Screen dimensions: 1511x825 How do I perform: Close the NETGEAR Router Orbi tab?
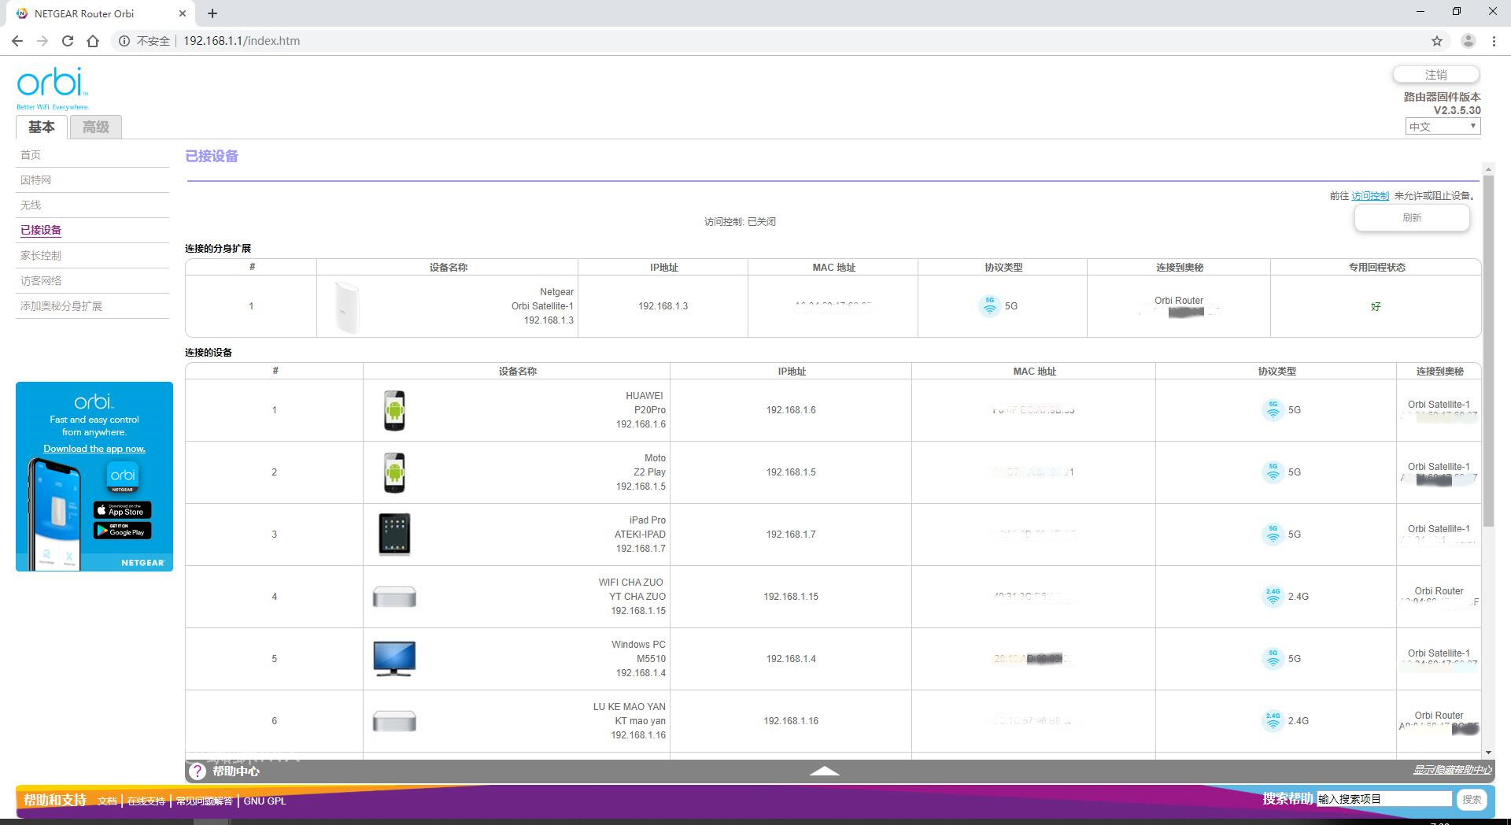[183, 13]
